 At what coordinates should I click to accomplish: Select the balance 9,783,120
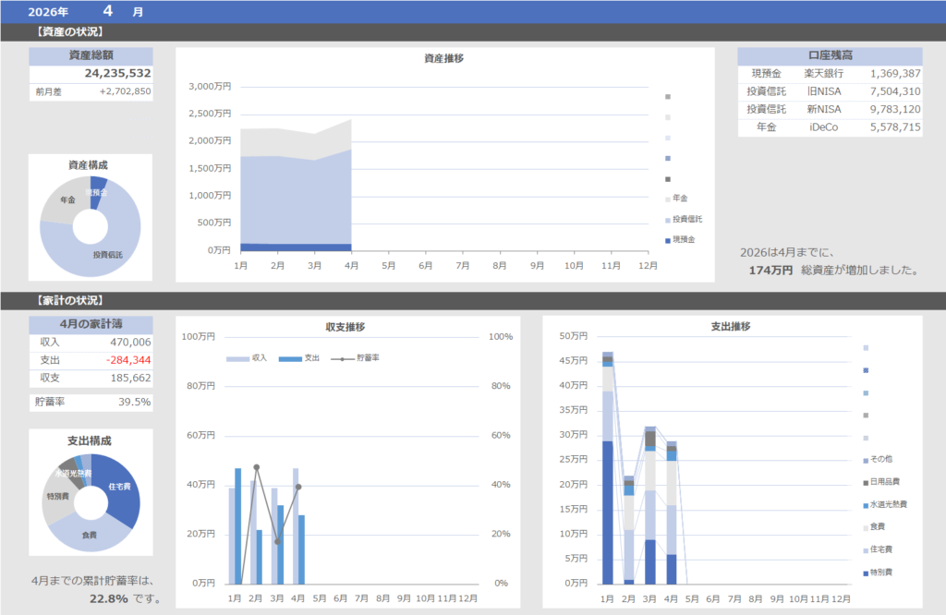coord(895,109)
